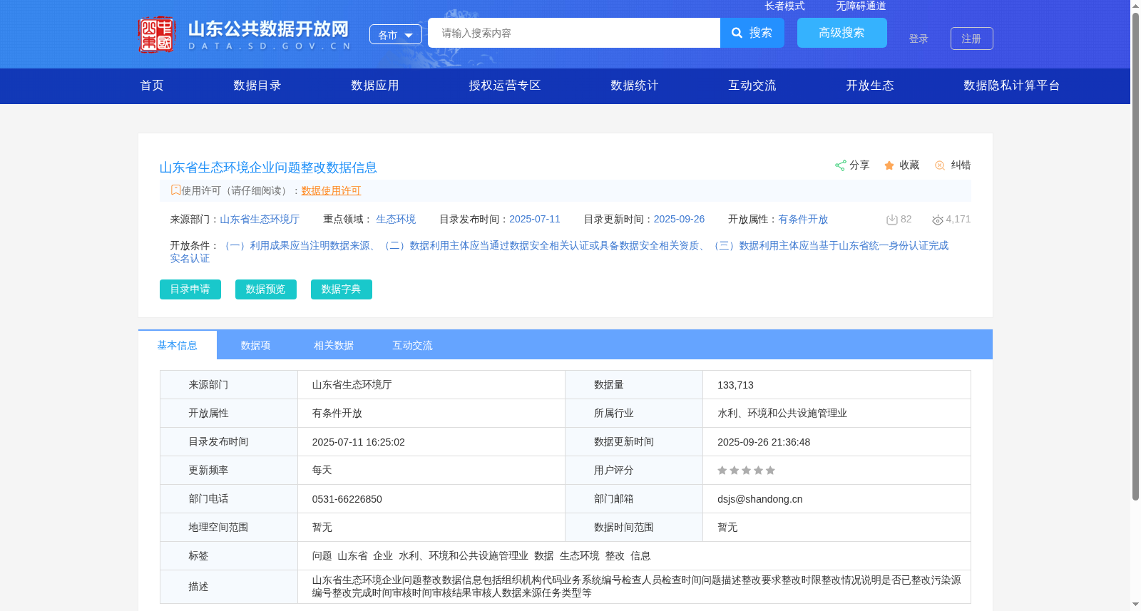Image resolution: width=1141 pixels, height=611 pixels.
Task: Click the user rating stars
Action: pyautogui.click(x=746, y=471)
